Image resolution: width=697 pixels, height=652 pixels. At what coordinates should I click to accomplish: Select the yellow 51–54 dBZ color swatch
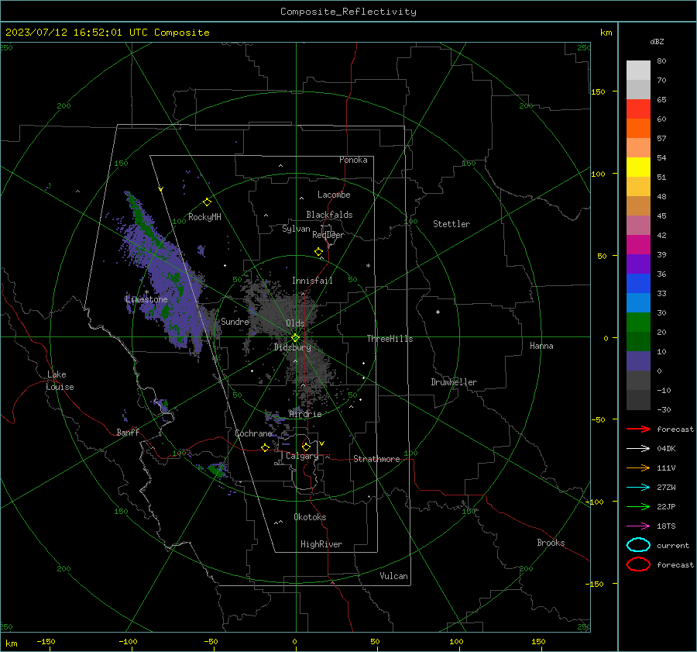(x=638, y=167)
